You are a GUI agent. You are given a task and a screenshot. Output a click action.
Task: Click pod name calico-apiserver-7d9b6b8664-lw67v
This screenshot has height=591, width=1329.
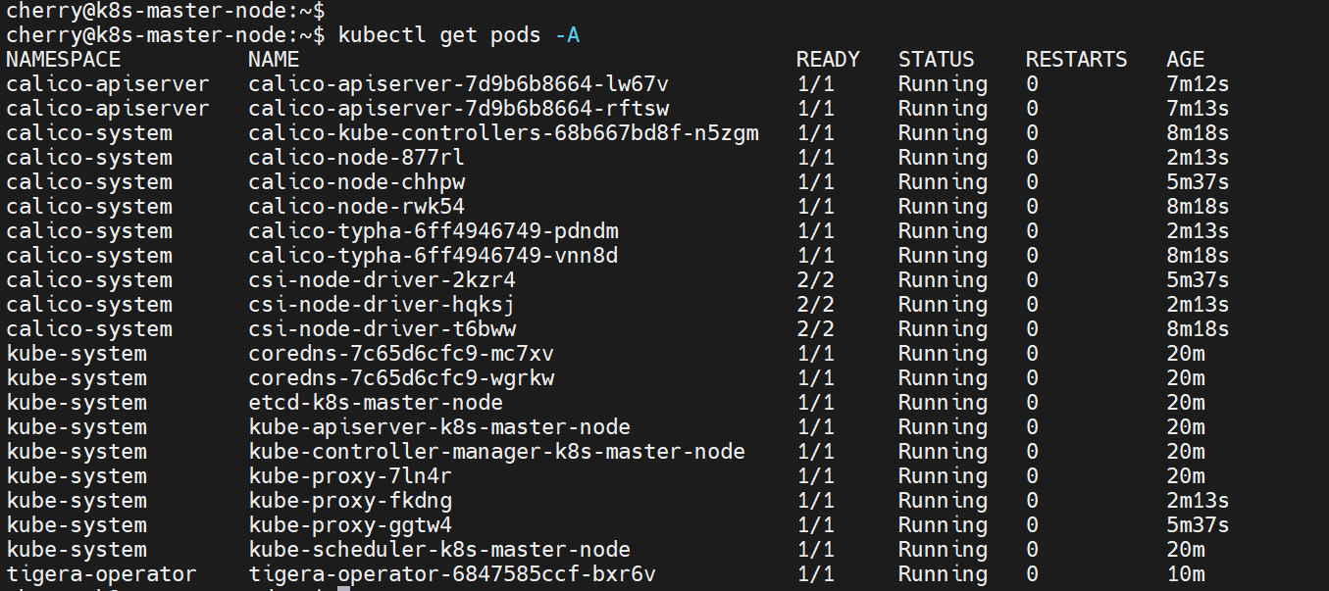pos(458,84)
